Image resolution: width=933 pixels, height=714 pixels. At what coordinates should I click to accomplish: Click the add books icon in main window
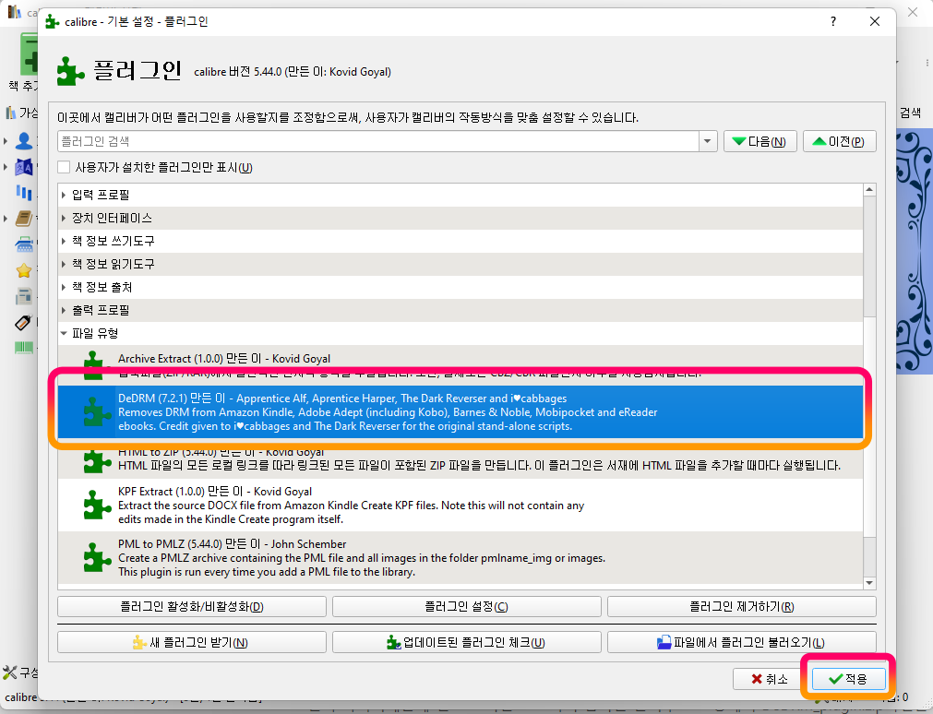point(29,54)
